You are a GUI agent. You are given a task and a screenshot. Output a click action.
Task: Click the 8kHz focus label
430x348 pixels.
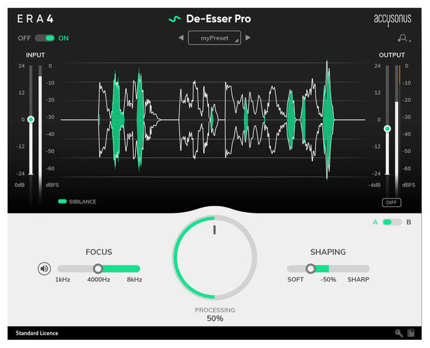point(134,280)
